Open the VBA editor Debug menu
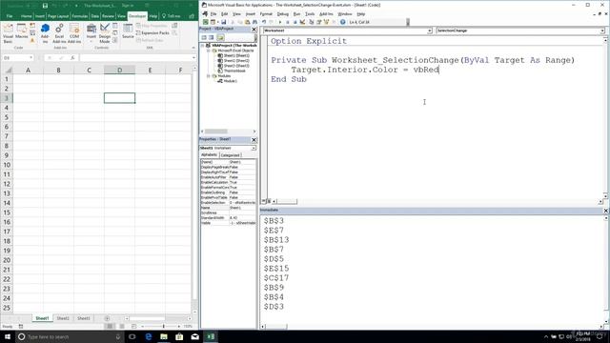This screenshot has height=343, width=610. (283, 14)
